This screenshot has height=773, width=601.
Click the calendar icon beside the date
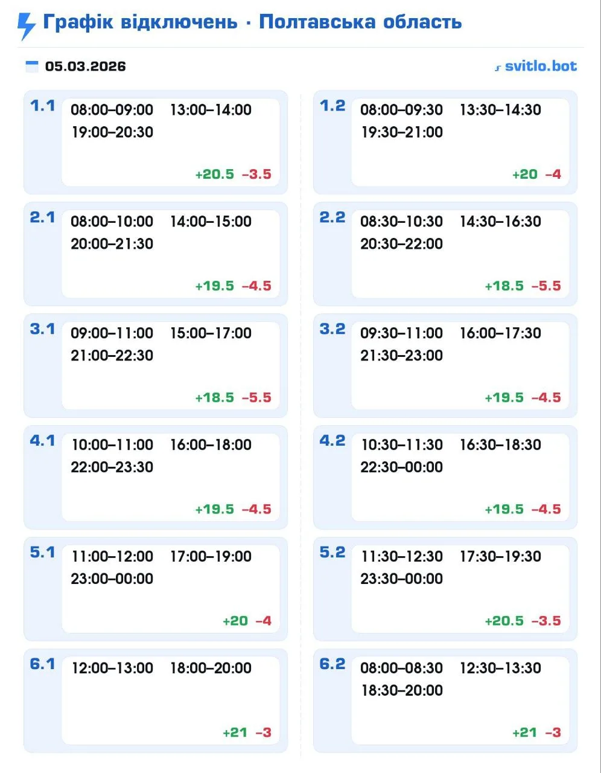pyautogui.click(x=31, y=66)
